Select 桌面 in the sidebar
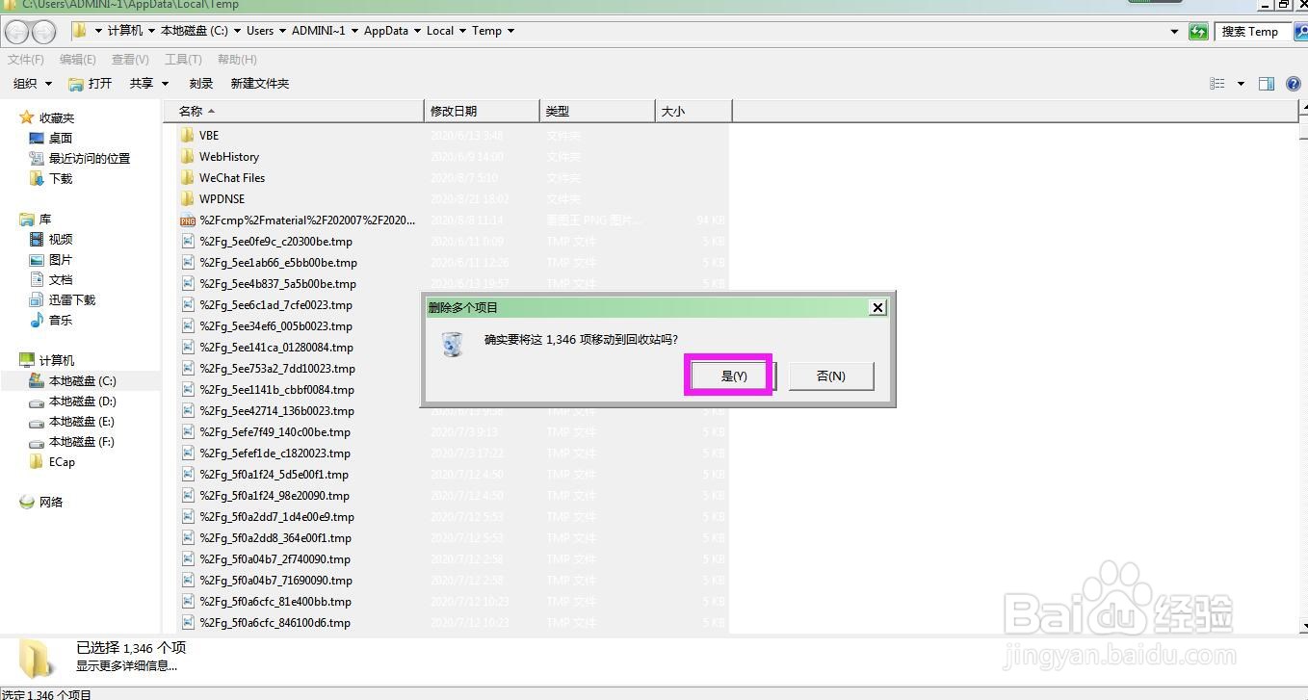Viewport: 1308px width, 700px height. 61,138
